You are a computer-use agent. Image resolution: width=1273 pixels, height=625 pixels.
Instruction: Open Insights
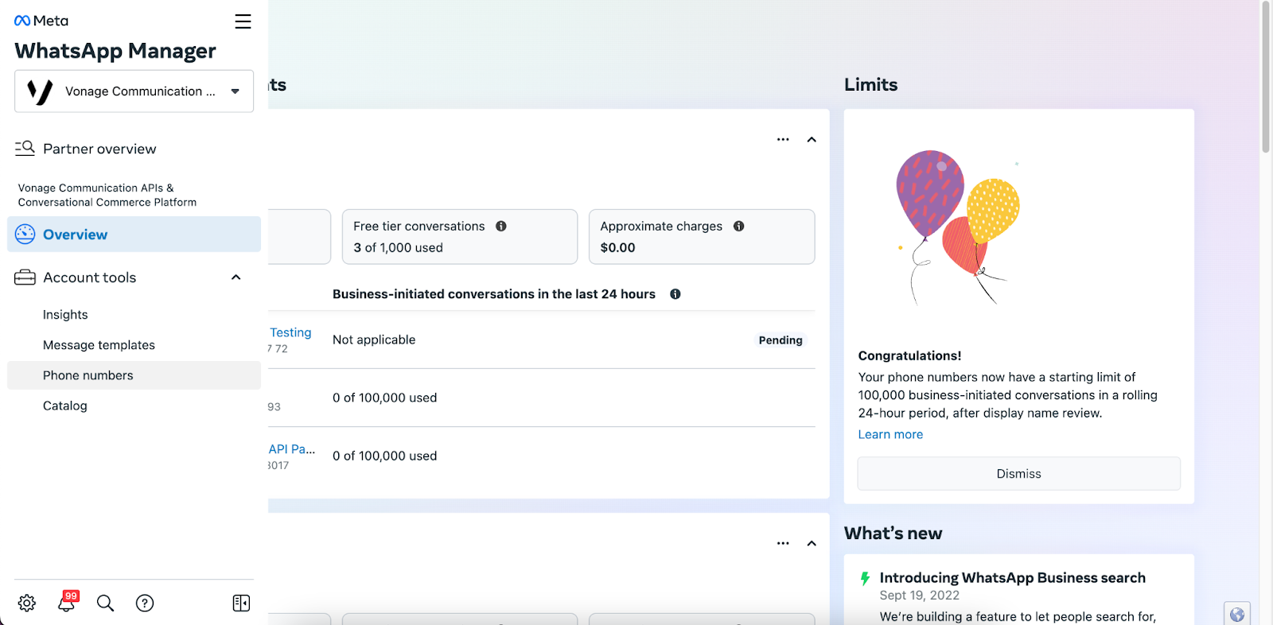(x=65, y=315)
